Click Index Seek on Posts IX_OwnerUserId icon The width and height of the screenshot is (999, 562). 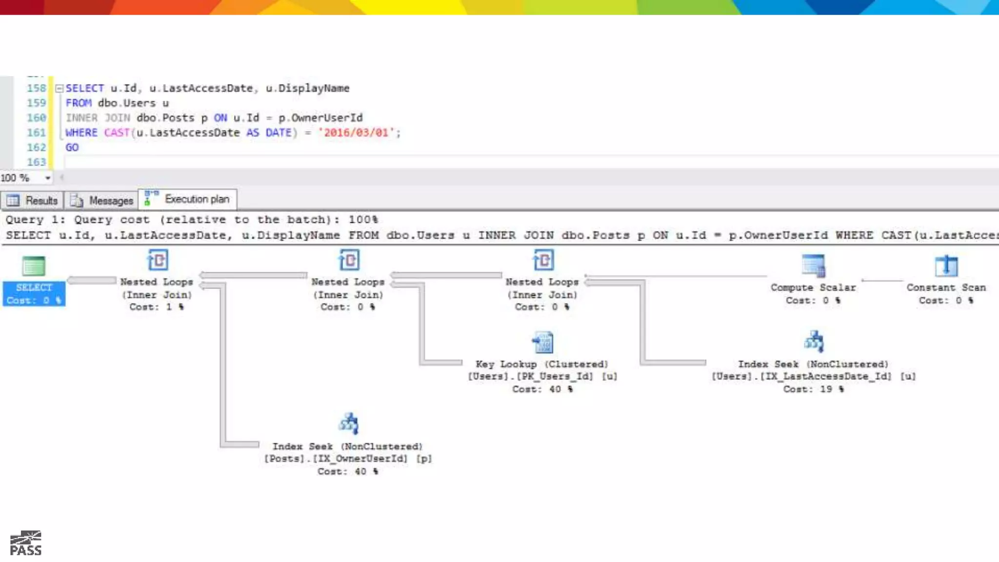click(x=348, y=423)
